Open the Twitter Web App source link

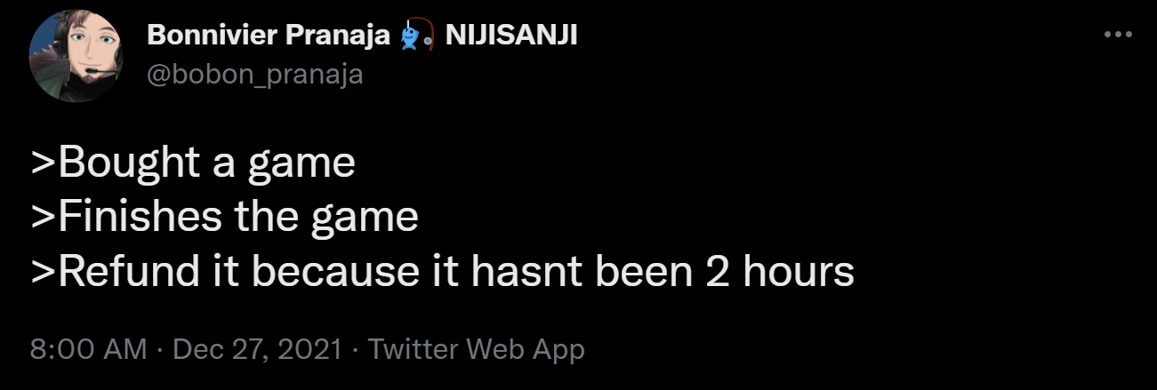pyautogui.click(x=476, y=349)
